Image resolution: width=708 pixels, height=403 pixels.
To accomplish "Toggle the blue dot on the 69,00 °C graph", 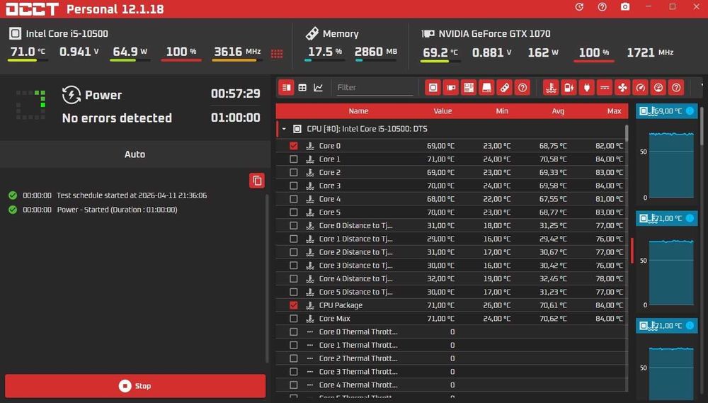I will point(690,110).
